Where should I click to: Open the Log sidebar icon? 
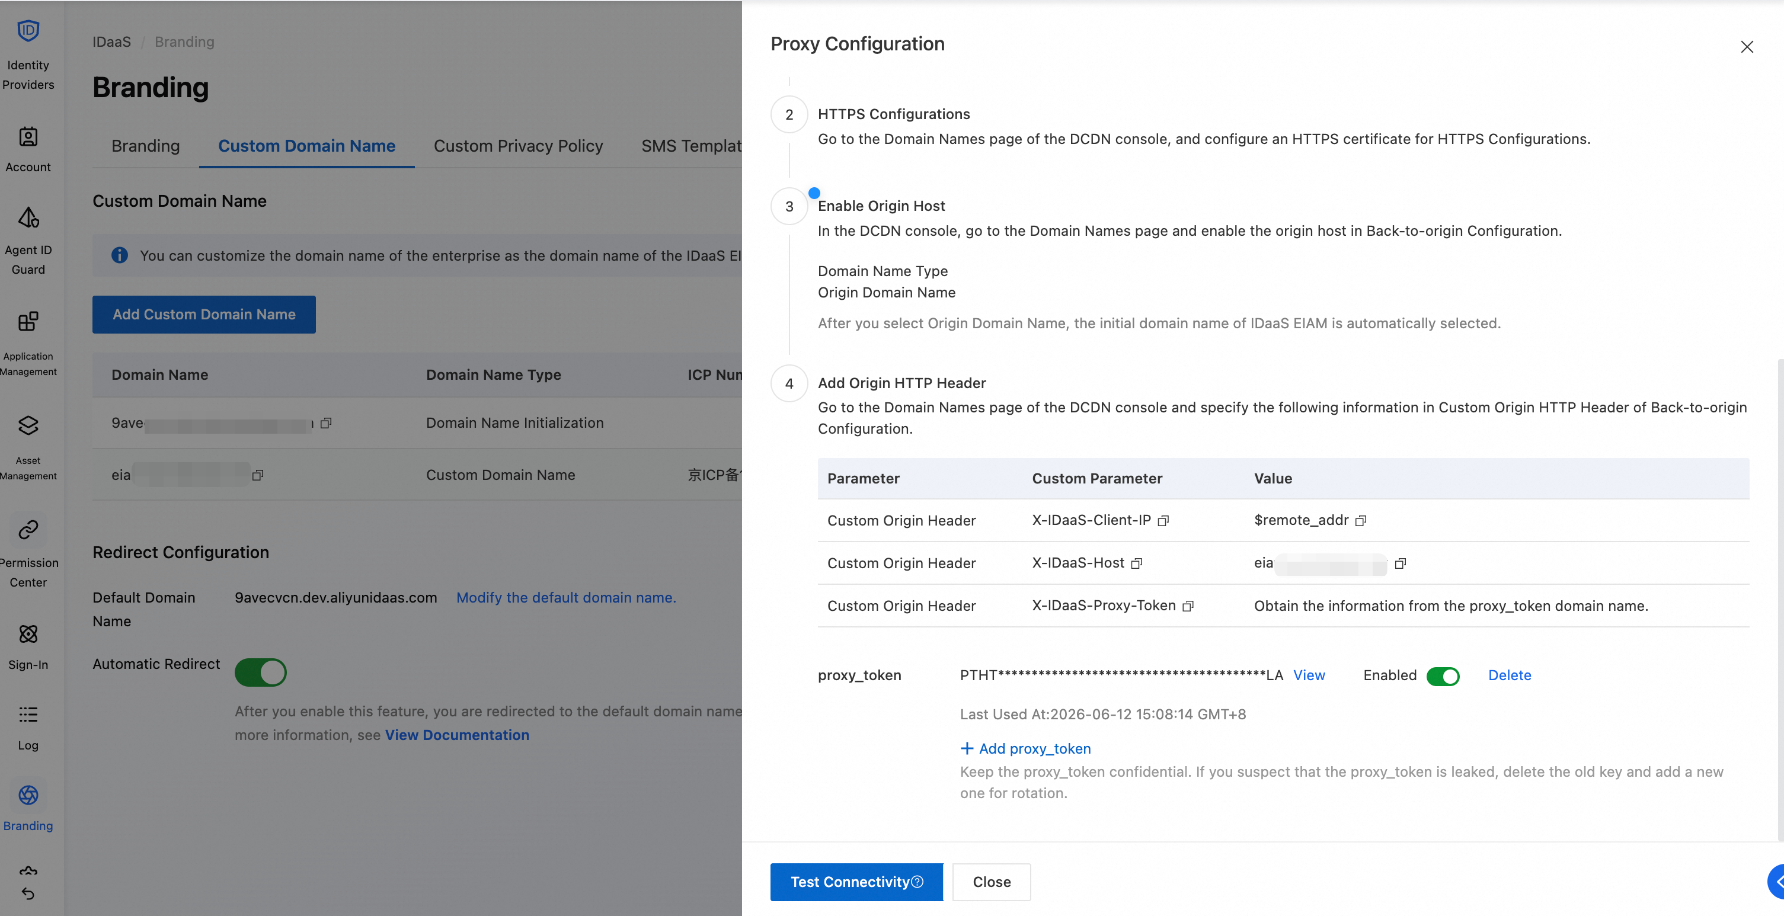tap(28, 715)
